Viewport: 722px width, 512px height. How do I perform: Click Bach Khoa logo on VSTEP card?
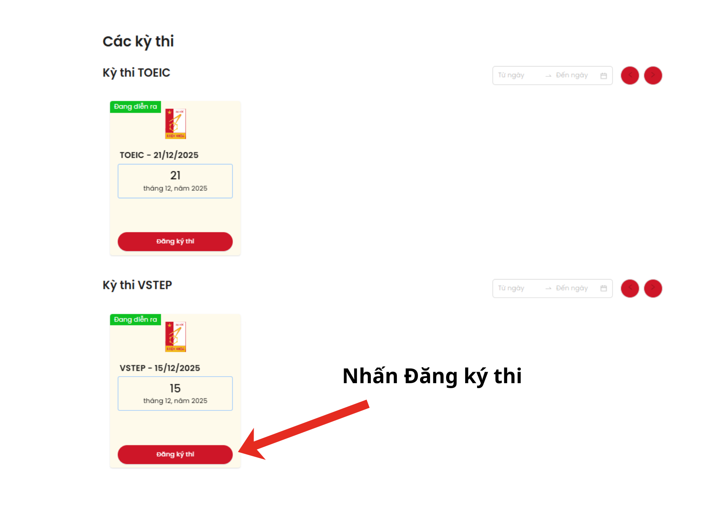click(176, 337)
